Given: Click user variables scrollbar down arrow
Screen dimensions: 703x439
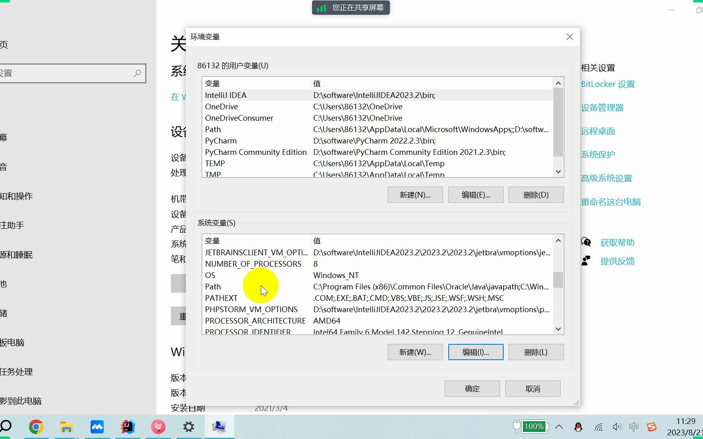Looking at the screenshot, I should [x=558, y=172].
